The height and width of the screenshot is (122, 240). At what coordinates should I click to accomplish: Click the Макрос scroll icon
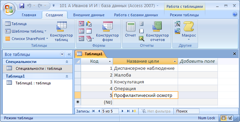pyautogui.click(x=189, y=26)
